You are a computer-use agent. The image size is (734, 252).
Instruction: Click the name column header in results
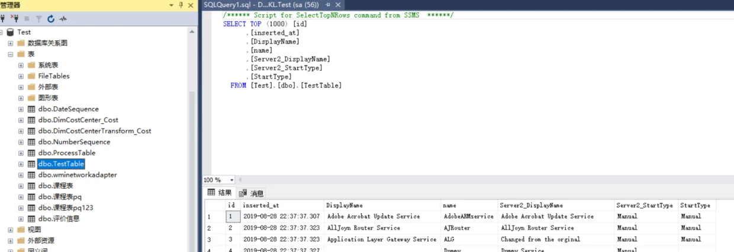[x=469, y=205]
